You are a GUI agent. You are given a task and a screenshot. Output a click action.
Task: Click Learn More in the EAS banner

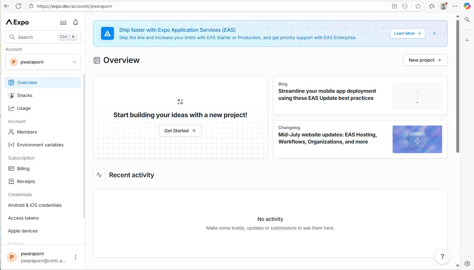[407, 33]
